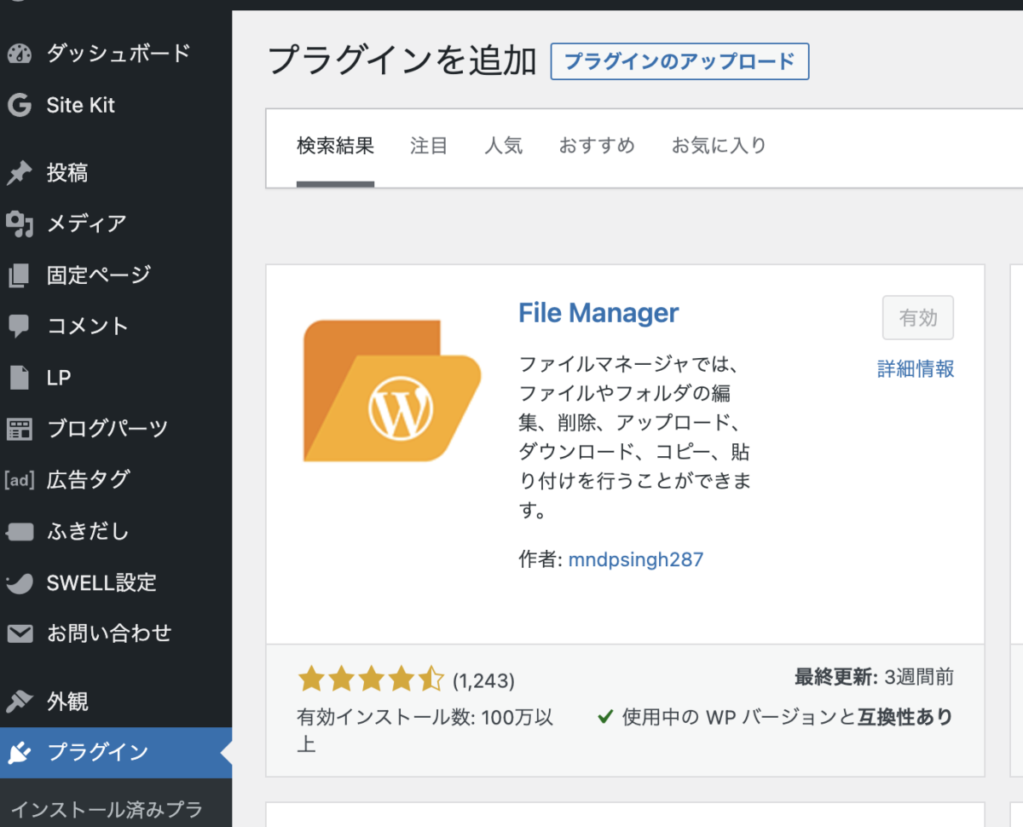Click the File Manager plugin title link
This screenshot has width=1023, height=827.
point(598,313)
